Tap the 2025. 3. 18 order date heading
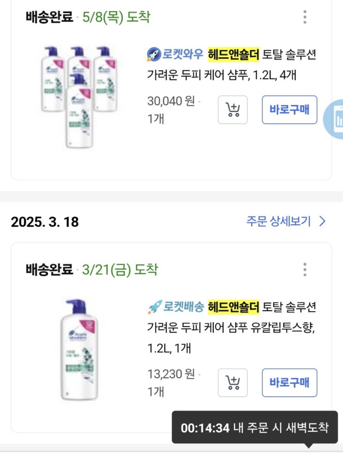 (x=45, y=222)
